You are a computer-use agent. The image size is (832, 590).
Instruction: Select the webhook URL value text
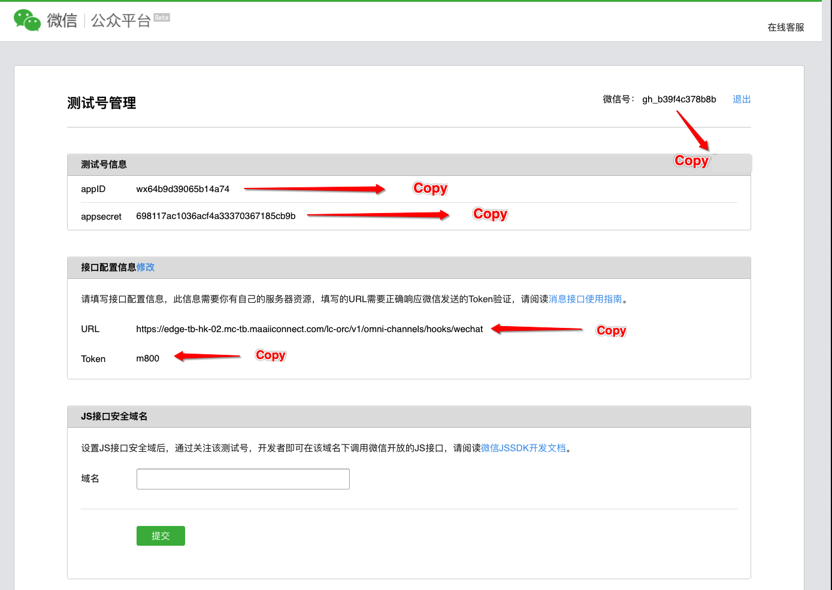(310, 329)
